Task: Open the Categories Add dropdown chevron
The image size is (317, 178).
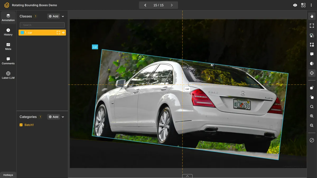Action: 63,117
